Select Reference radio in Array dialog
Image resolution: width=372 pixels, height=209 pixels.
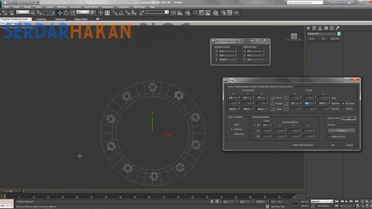231,134
